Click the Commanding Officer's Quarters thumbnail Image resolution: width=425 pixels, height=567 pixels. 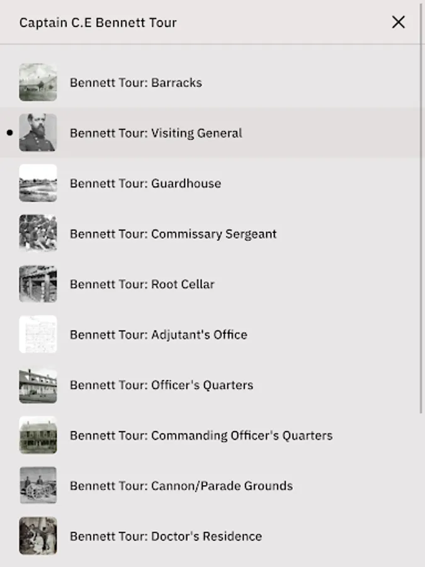click(x=38, y=435)
